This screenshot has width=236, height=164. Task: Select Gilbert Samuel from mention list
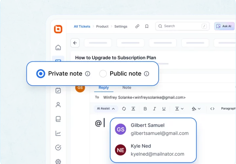coord(153,129)
